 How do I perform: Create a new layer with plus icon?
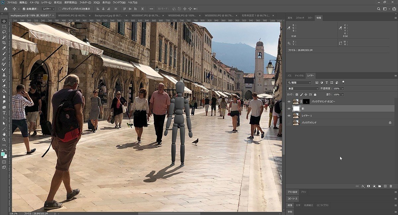[385, 186]
